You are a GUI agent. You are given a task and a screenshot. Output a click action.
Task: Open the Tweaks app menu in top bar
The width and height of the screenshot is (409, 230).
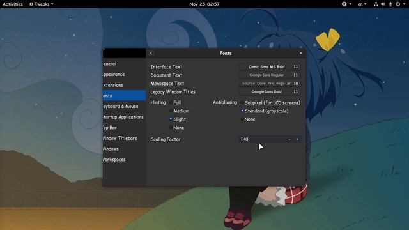point(42,4)
